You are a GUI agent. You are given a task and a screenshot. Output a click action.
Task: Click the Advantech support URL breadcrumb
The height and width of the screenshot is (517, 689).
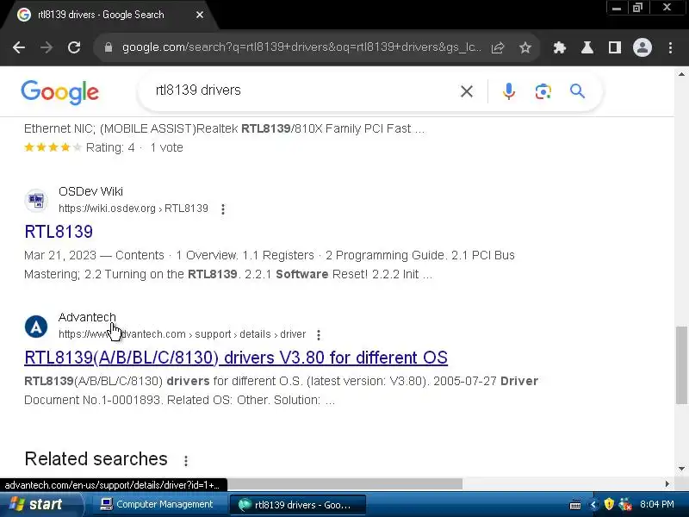click(183, 334)
